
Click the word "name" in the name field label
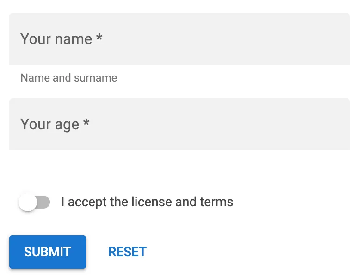73,39
